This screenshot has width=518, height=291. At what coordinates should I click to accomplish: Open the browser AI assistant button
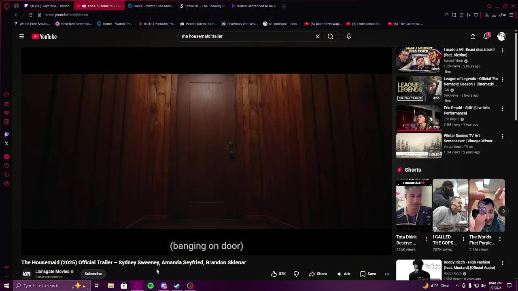tap(503, 15)
